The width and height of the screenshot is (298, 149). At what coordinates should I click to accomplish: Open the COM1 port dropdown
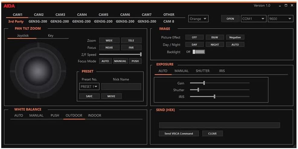[253, 19]
